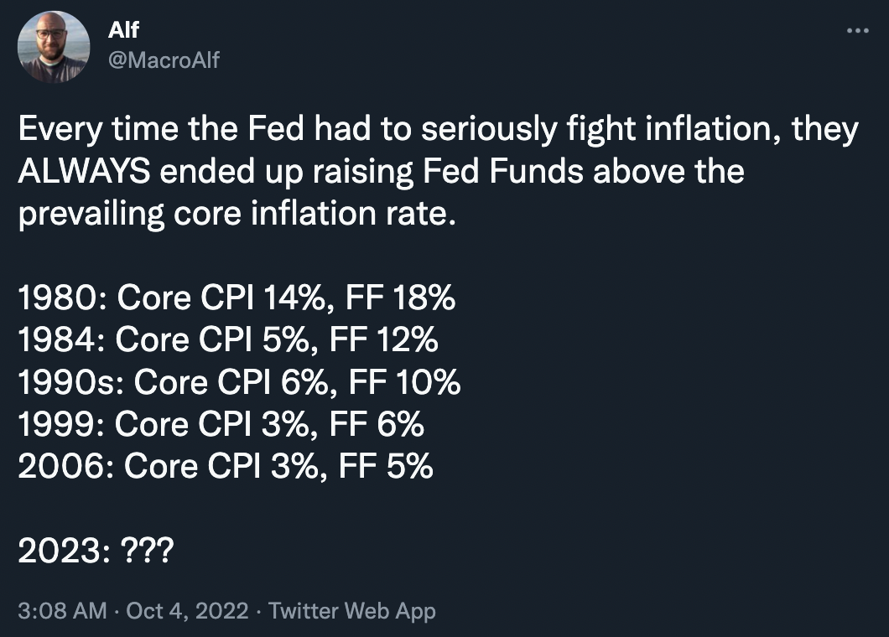The width and height of the screenshot is (889, 637).
Task: Open the display name Alf profile link
Action: click(123, 31)
